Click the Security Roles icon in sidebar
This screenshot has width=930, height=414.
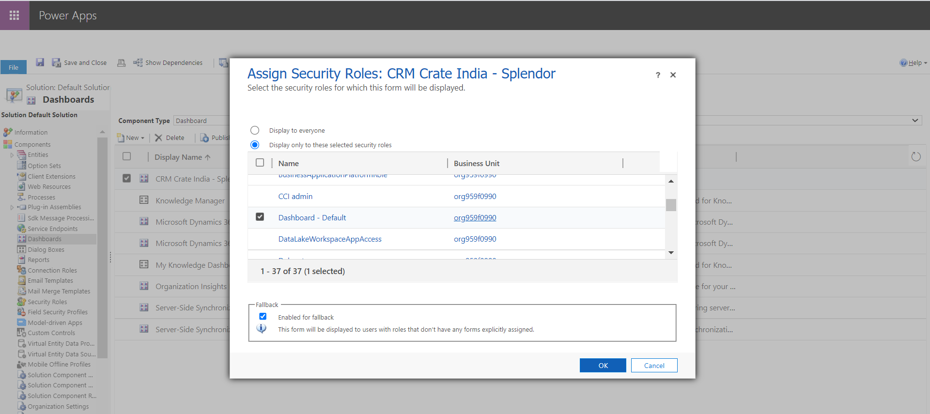pyautogui.click(x=21, y=302)
